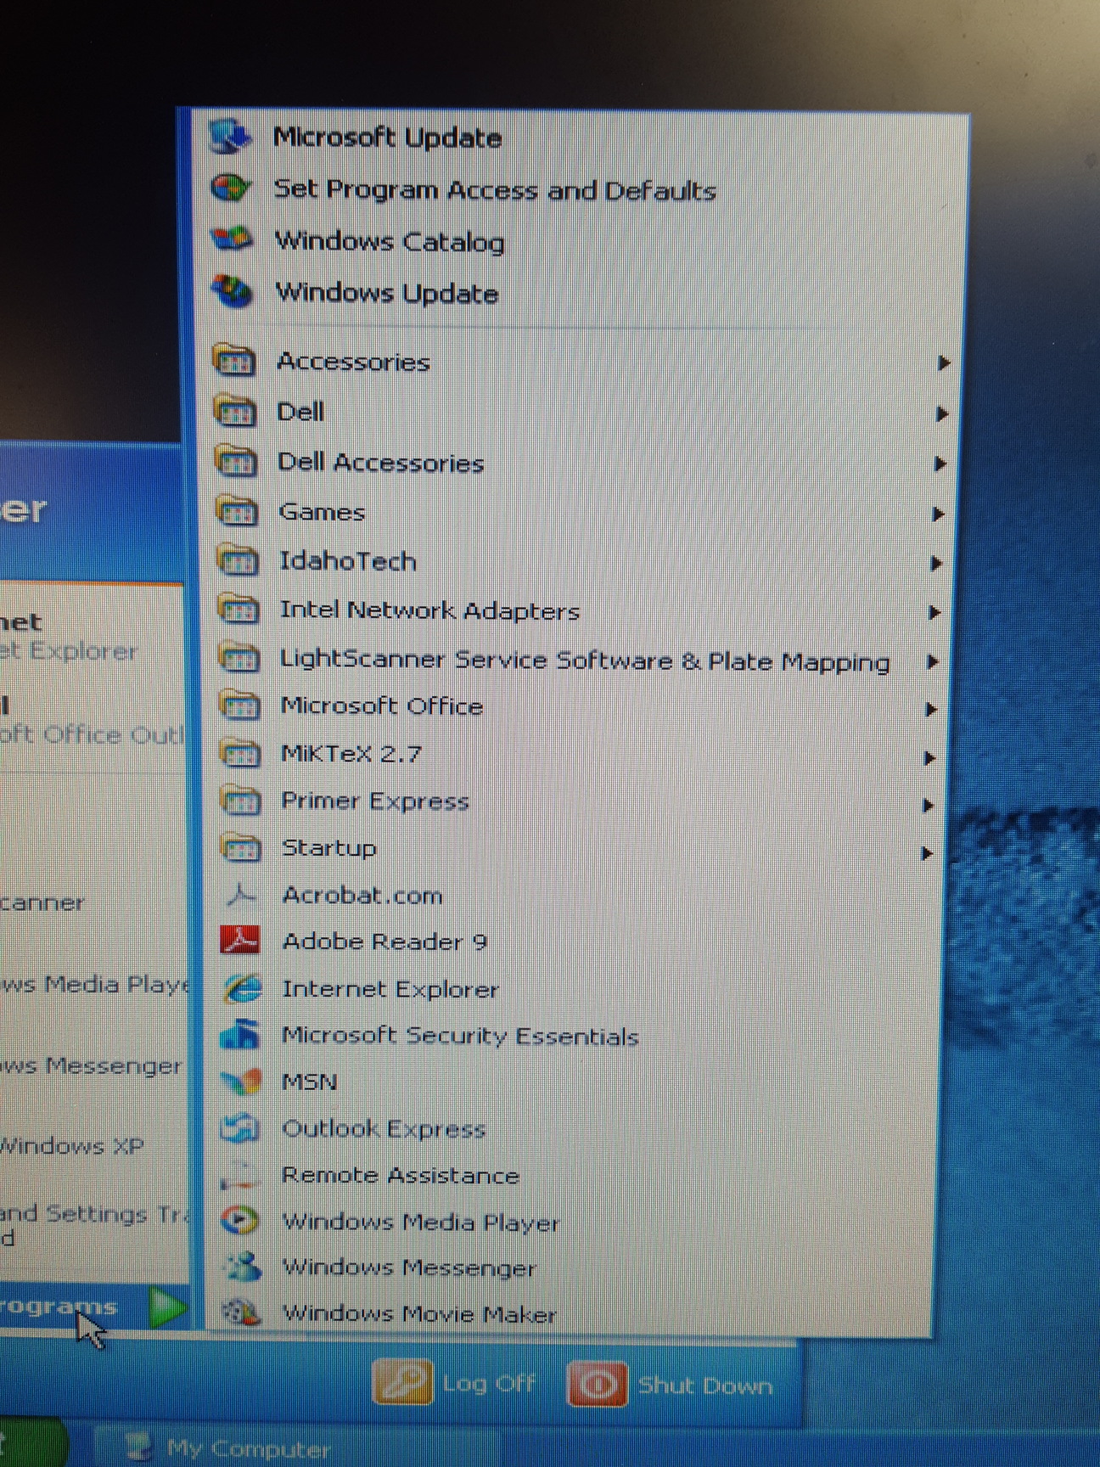Click the Windows Messenger icon in the Programs list

[x=241, y=1267]
